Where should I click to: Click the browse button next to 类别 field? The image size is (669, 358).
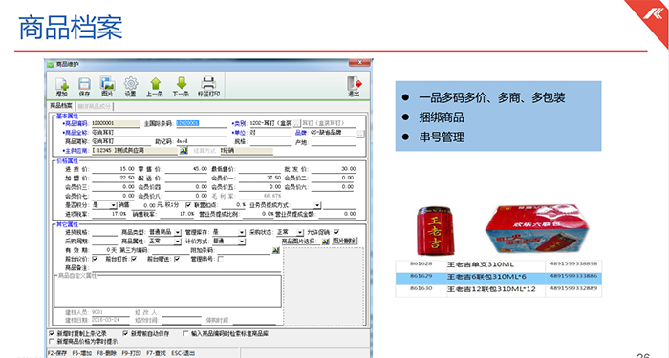297,123
